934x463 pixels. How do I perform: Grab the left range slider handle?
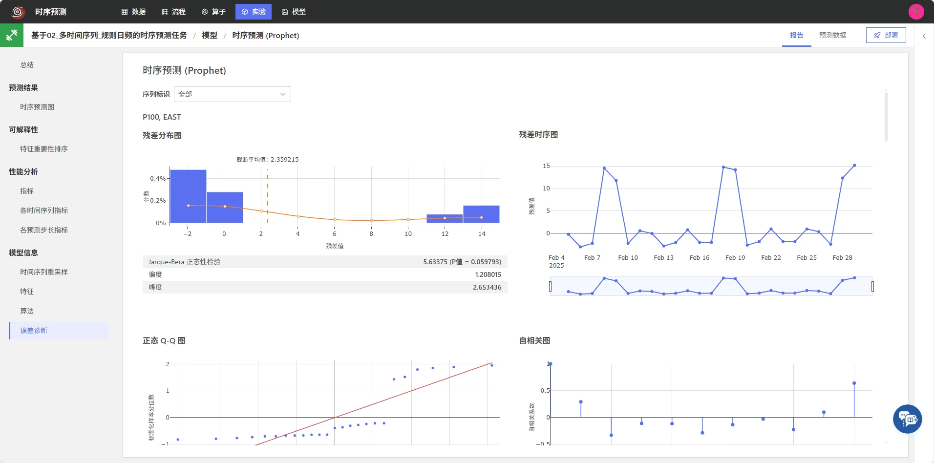pos(551,286)
